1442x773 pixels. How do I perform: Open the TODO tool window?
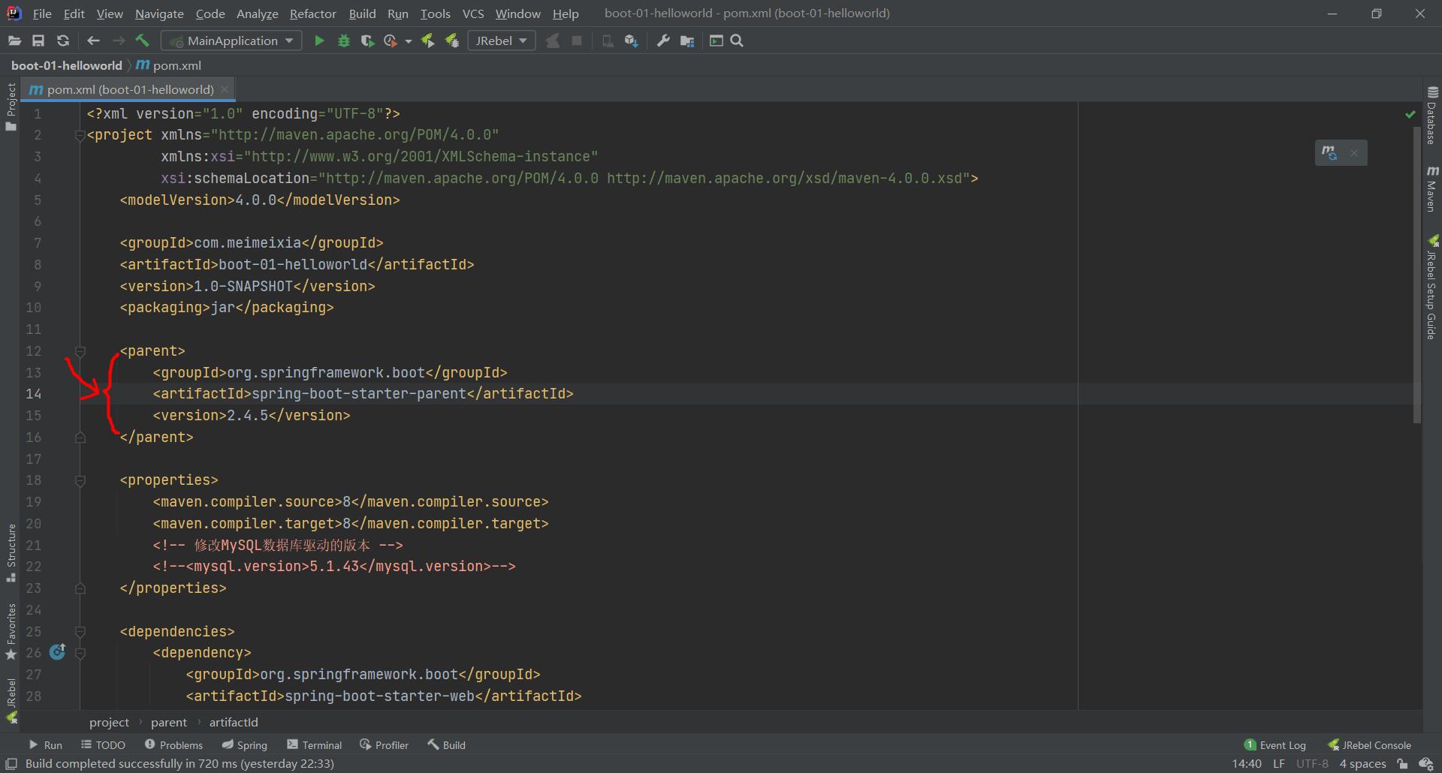pos(103,745)
